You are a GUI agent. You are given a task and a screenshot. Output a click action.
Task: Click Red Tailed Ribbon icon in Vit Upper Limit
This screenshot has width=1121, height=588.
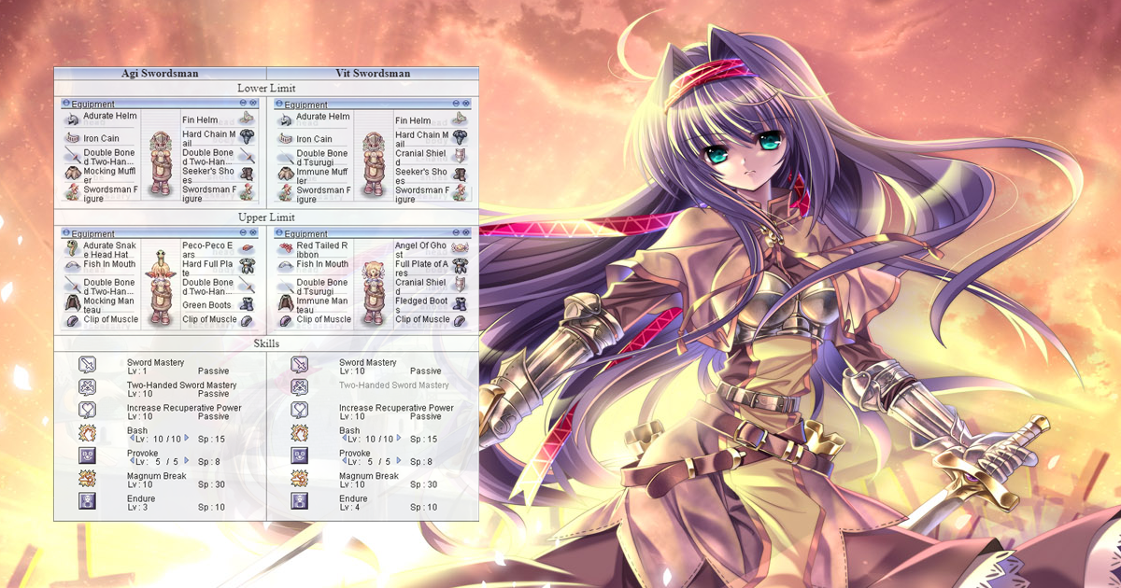coord(285,248)
